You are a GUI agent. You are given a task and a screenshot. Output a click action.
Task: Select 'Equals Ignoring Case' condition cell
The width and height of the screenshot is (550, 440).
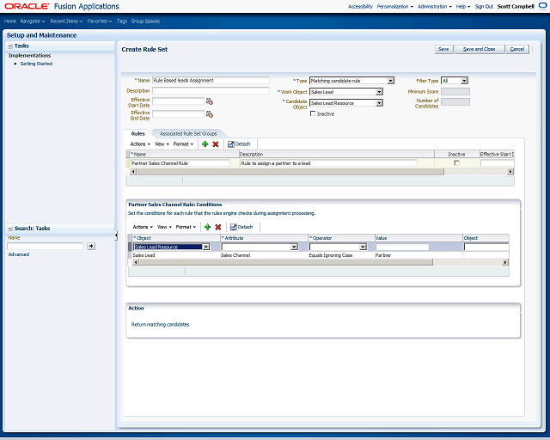(330, 255)
